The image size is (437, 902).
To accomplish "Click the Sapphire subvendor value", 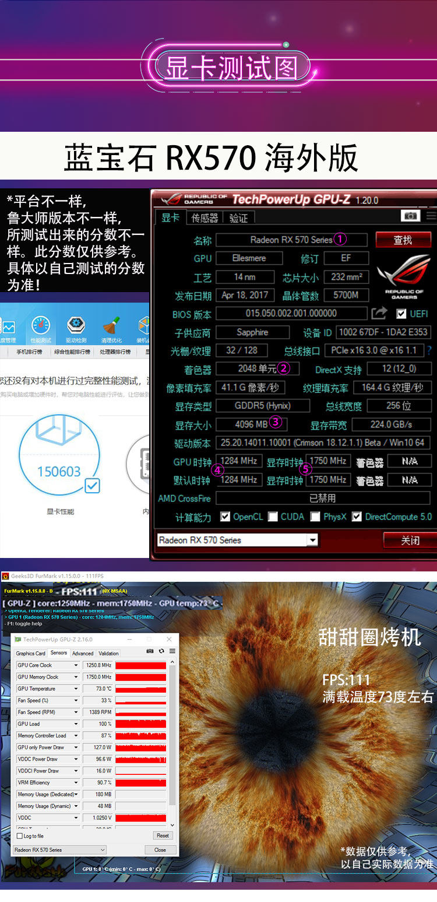I will tap(252, 332).
